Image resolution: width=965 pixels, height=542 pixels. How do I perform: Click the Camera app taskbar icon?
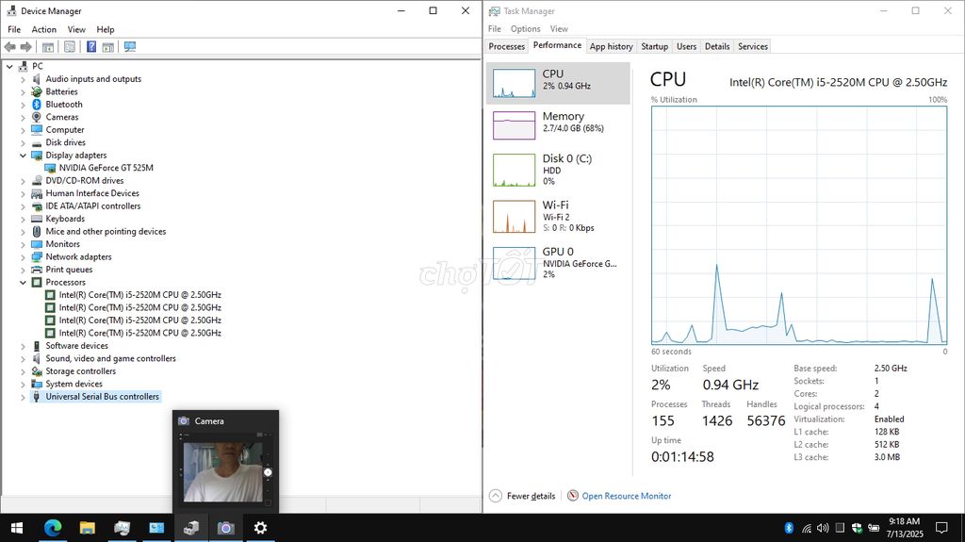[x=226, y=528]
